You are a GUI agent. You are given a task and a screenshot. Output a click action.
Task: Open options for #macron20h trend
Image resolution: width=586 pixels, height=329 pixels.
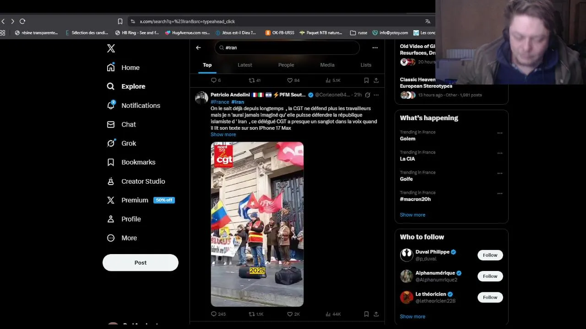(x=500, y=193)
